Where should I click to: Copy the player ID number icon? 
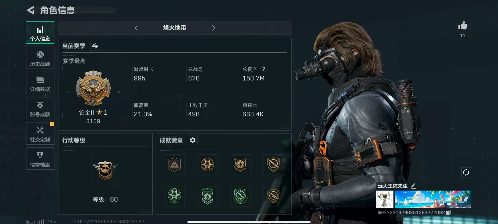pyautogui.click(x=448, y=212)
